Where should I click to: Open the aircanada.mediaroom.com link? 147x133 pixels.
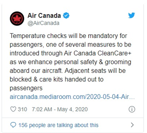tap(72, 97)
